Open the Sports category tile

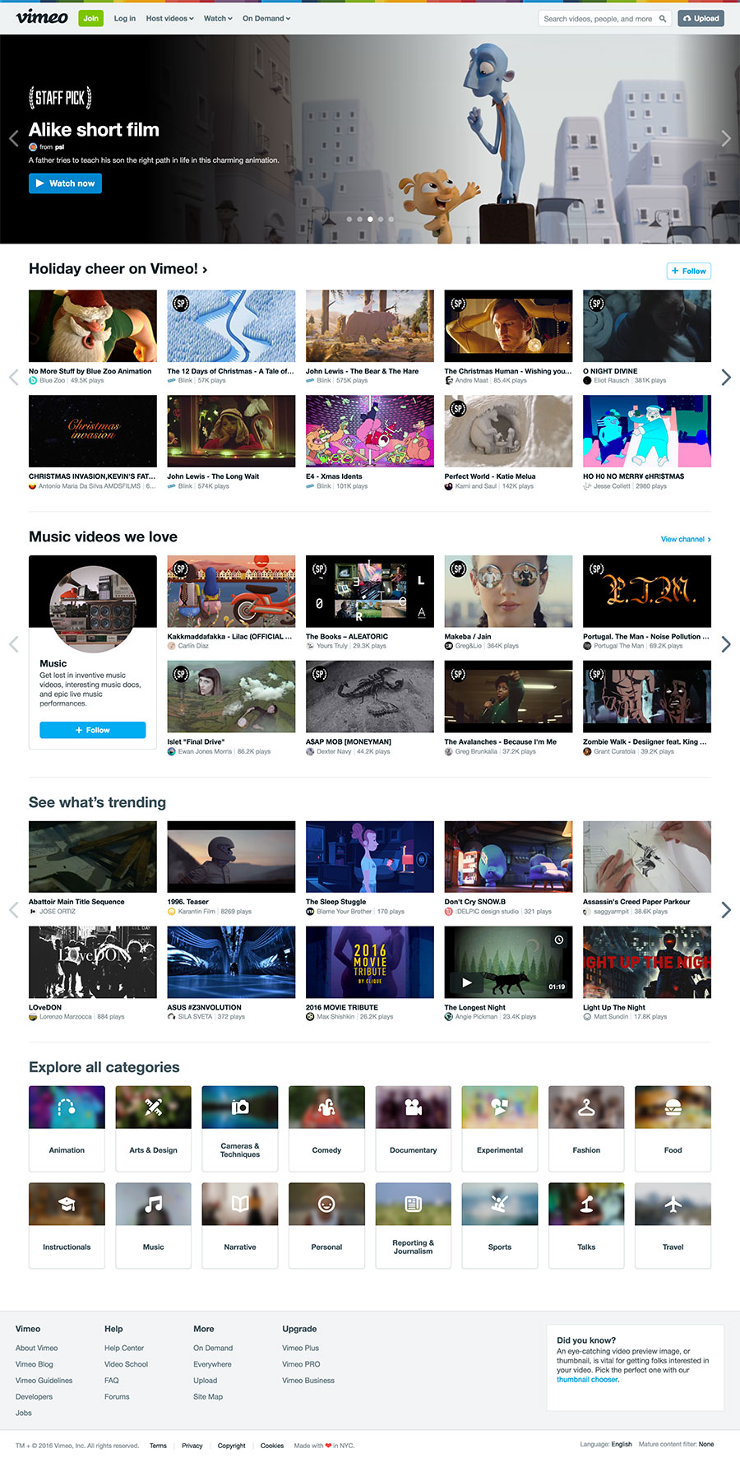[x=500, y=1225]
